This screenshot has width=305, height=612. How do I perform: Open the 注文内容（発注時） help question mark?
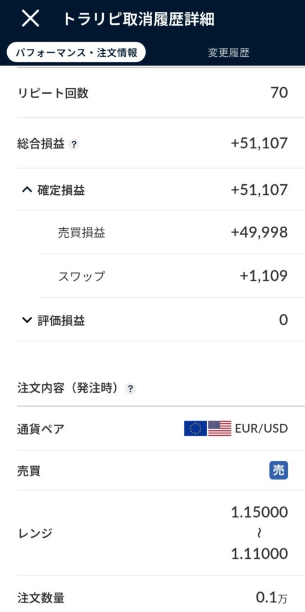[130, 388]
